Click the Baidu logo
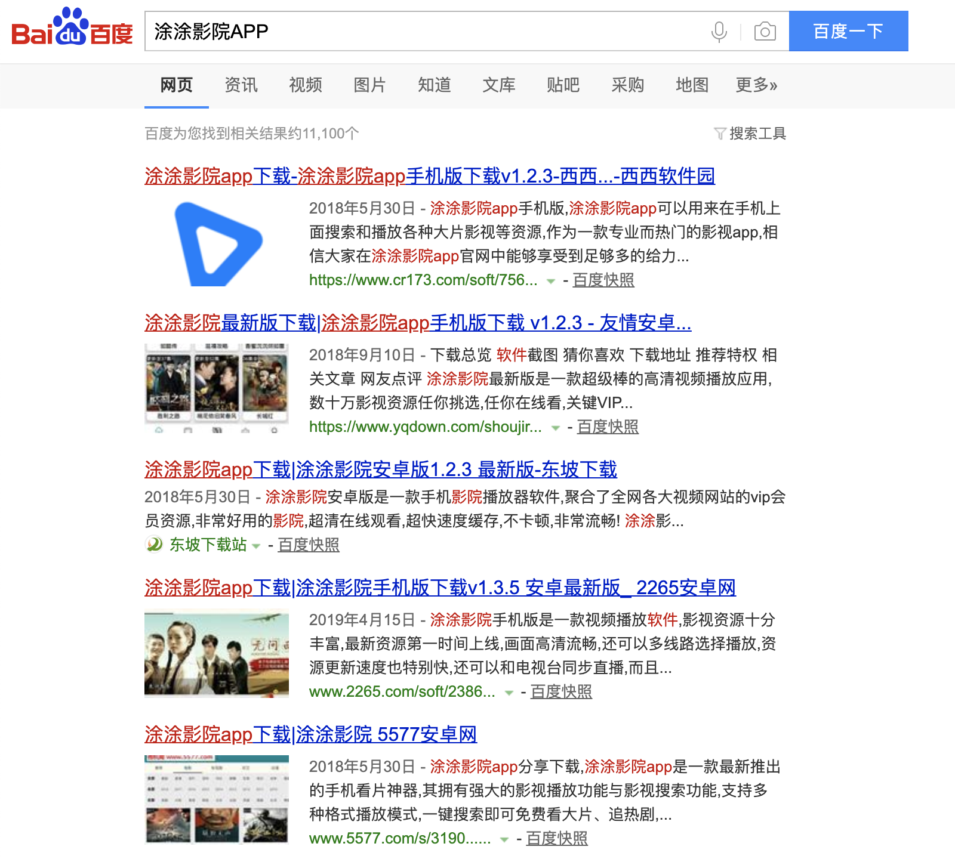Screen dimensions: 955x865 [72, 27]
